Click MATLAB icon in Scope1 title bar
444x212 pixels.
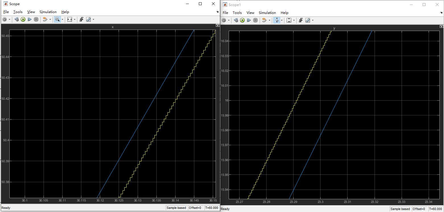(225, 5)
